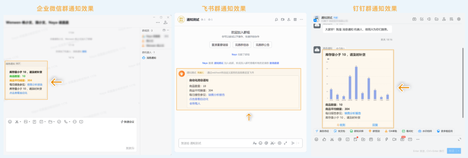This screenshot has width=468, height=158.
Task: Click the Aa text formatting icon in Feishu input
Action: click(255, 143)
